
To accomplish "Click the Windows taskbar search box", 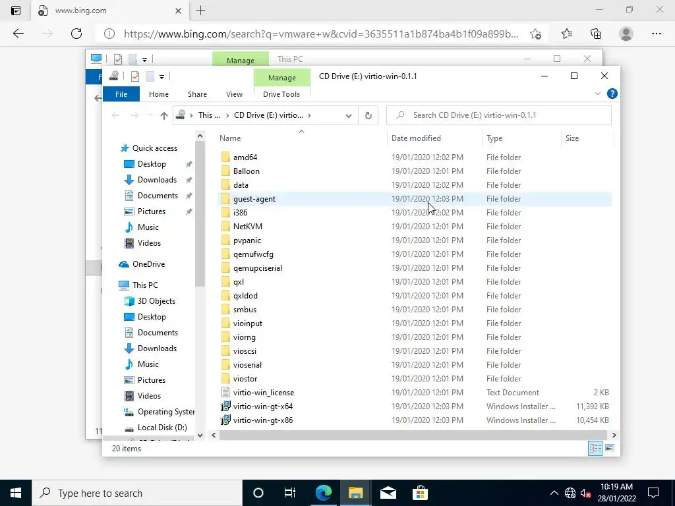I will tap(137, 493).
